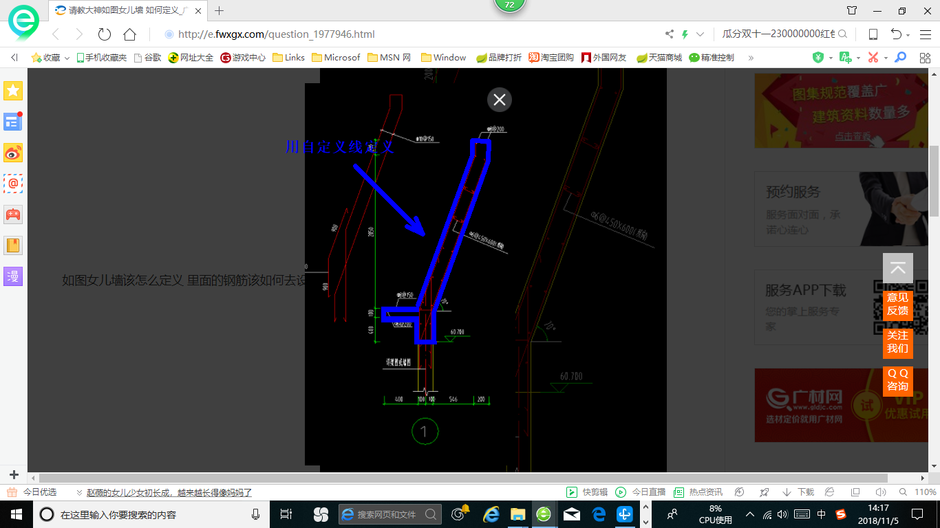Click the scroll-to-top arrow button

pyautogui.click(x=898, y=269)
